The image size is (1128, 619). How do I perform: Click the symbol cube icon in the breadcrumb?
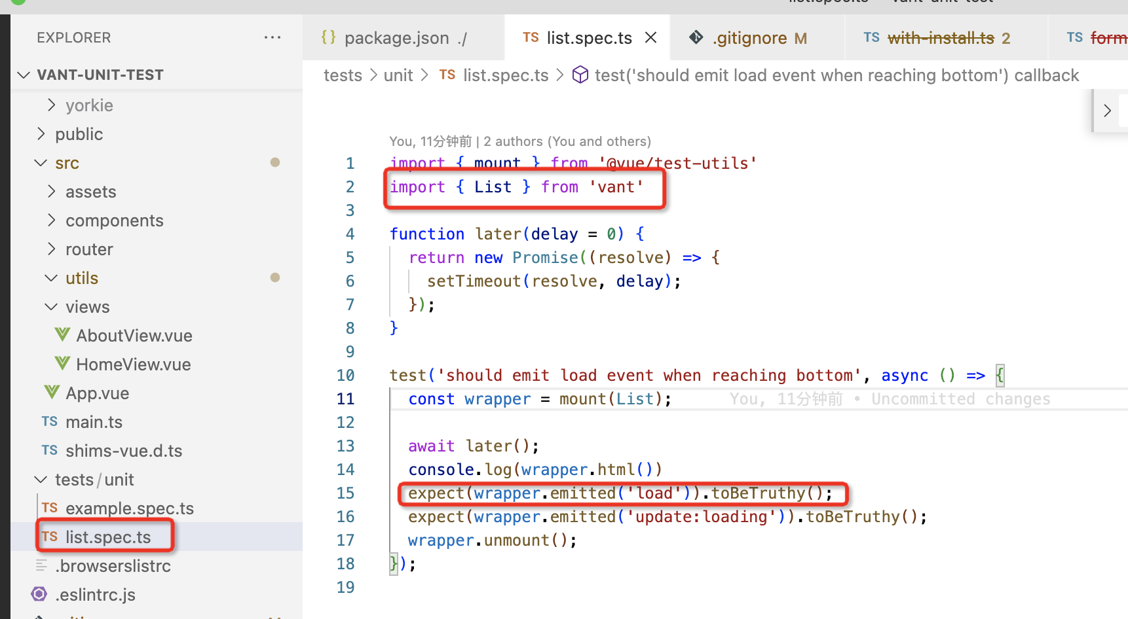[x=580, y=75]
